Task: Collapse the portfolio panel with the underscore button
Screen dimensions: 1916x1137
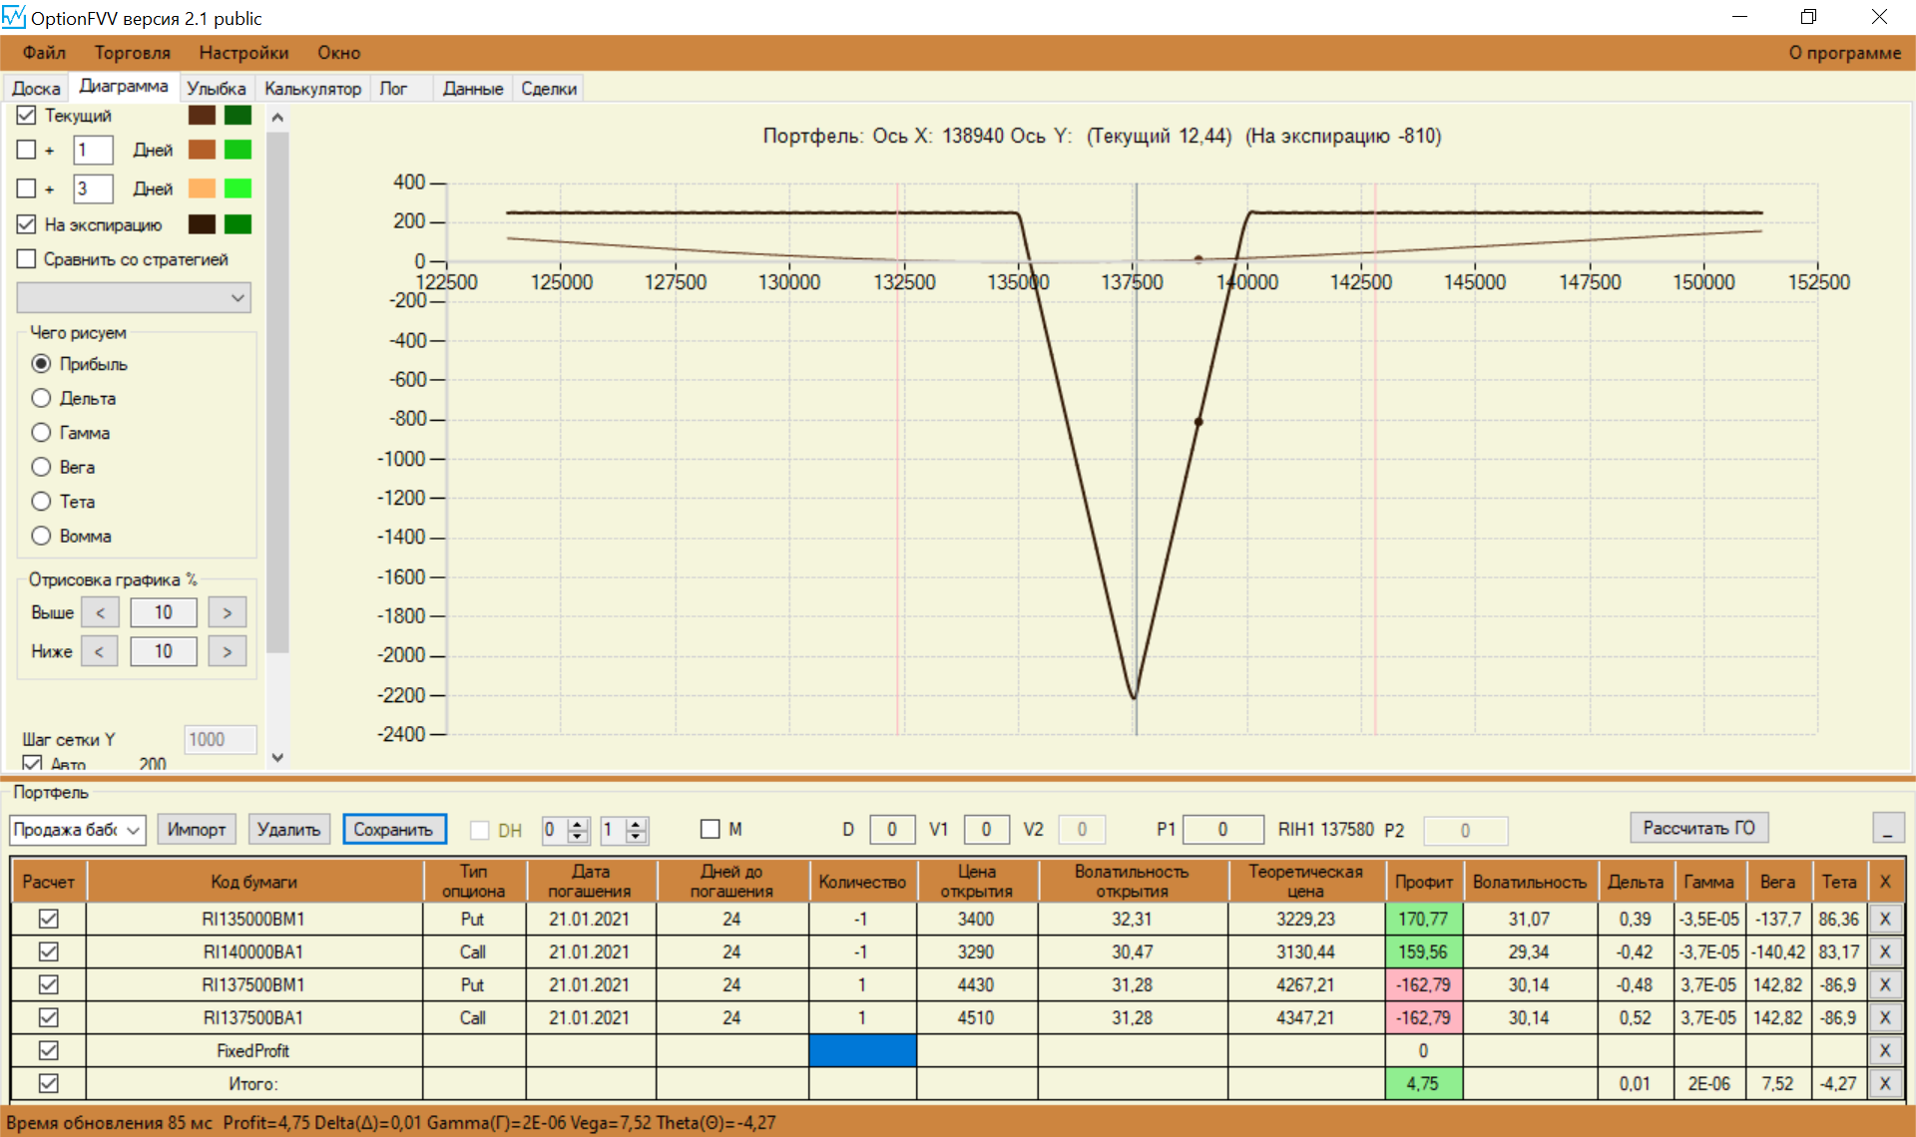Action: tap(1886, 829)
